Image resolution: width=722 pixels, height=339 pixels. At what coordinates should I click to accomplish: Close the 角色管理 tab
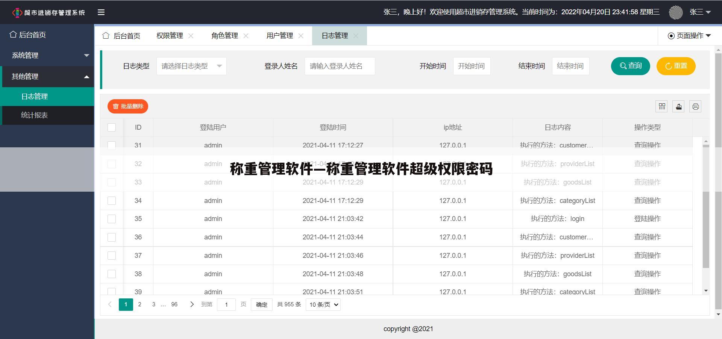tap(246, 36)
